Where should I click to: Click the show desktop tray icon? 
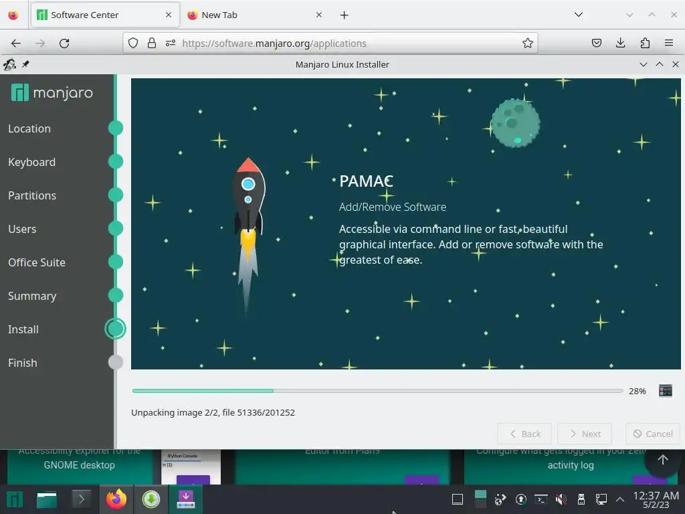[x=458, y=499]
